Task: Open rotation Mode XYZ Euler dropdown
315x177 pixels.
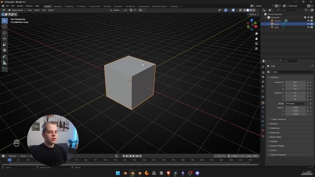Action: pyautogui.click(x=295, y=104)
